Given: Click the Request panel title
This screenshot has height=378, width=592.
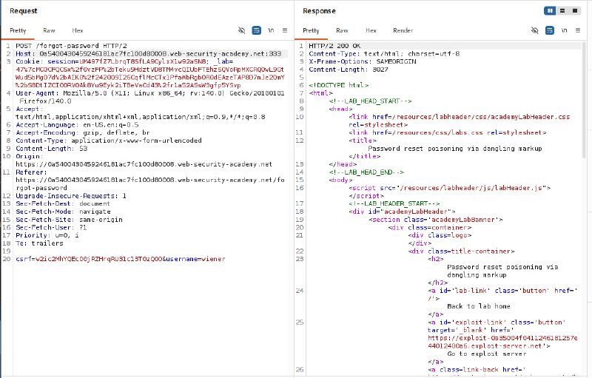Looking at the screenshot, I should pyautogui.click(x=24, y=11).
